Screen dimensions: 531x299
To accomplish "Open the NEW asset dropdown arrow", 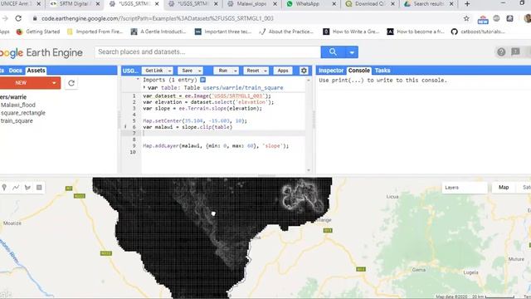I will click(54, 83).
